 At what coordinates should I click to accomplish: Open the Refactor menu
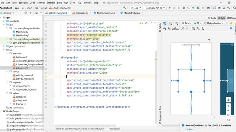tap(51, 3)
